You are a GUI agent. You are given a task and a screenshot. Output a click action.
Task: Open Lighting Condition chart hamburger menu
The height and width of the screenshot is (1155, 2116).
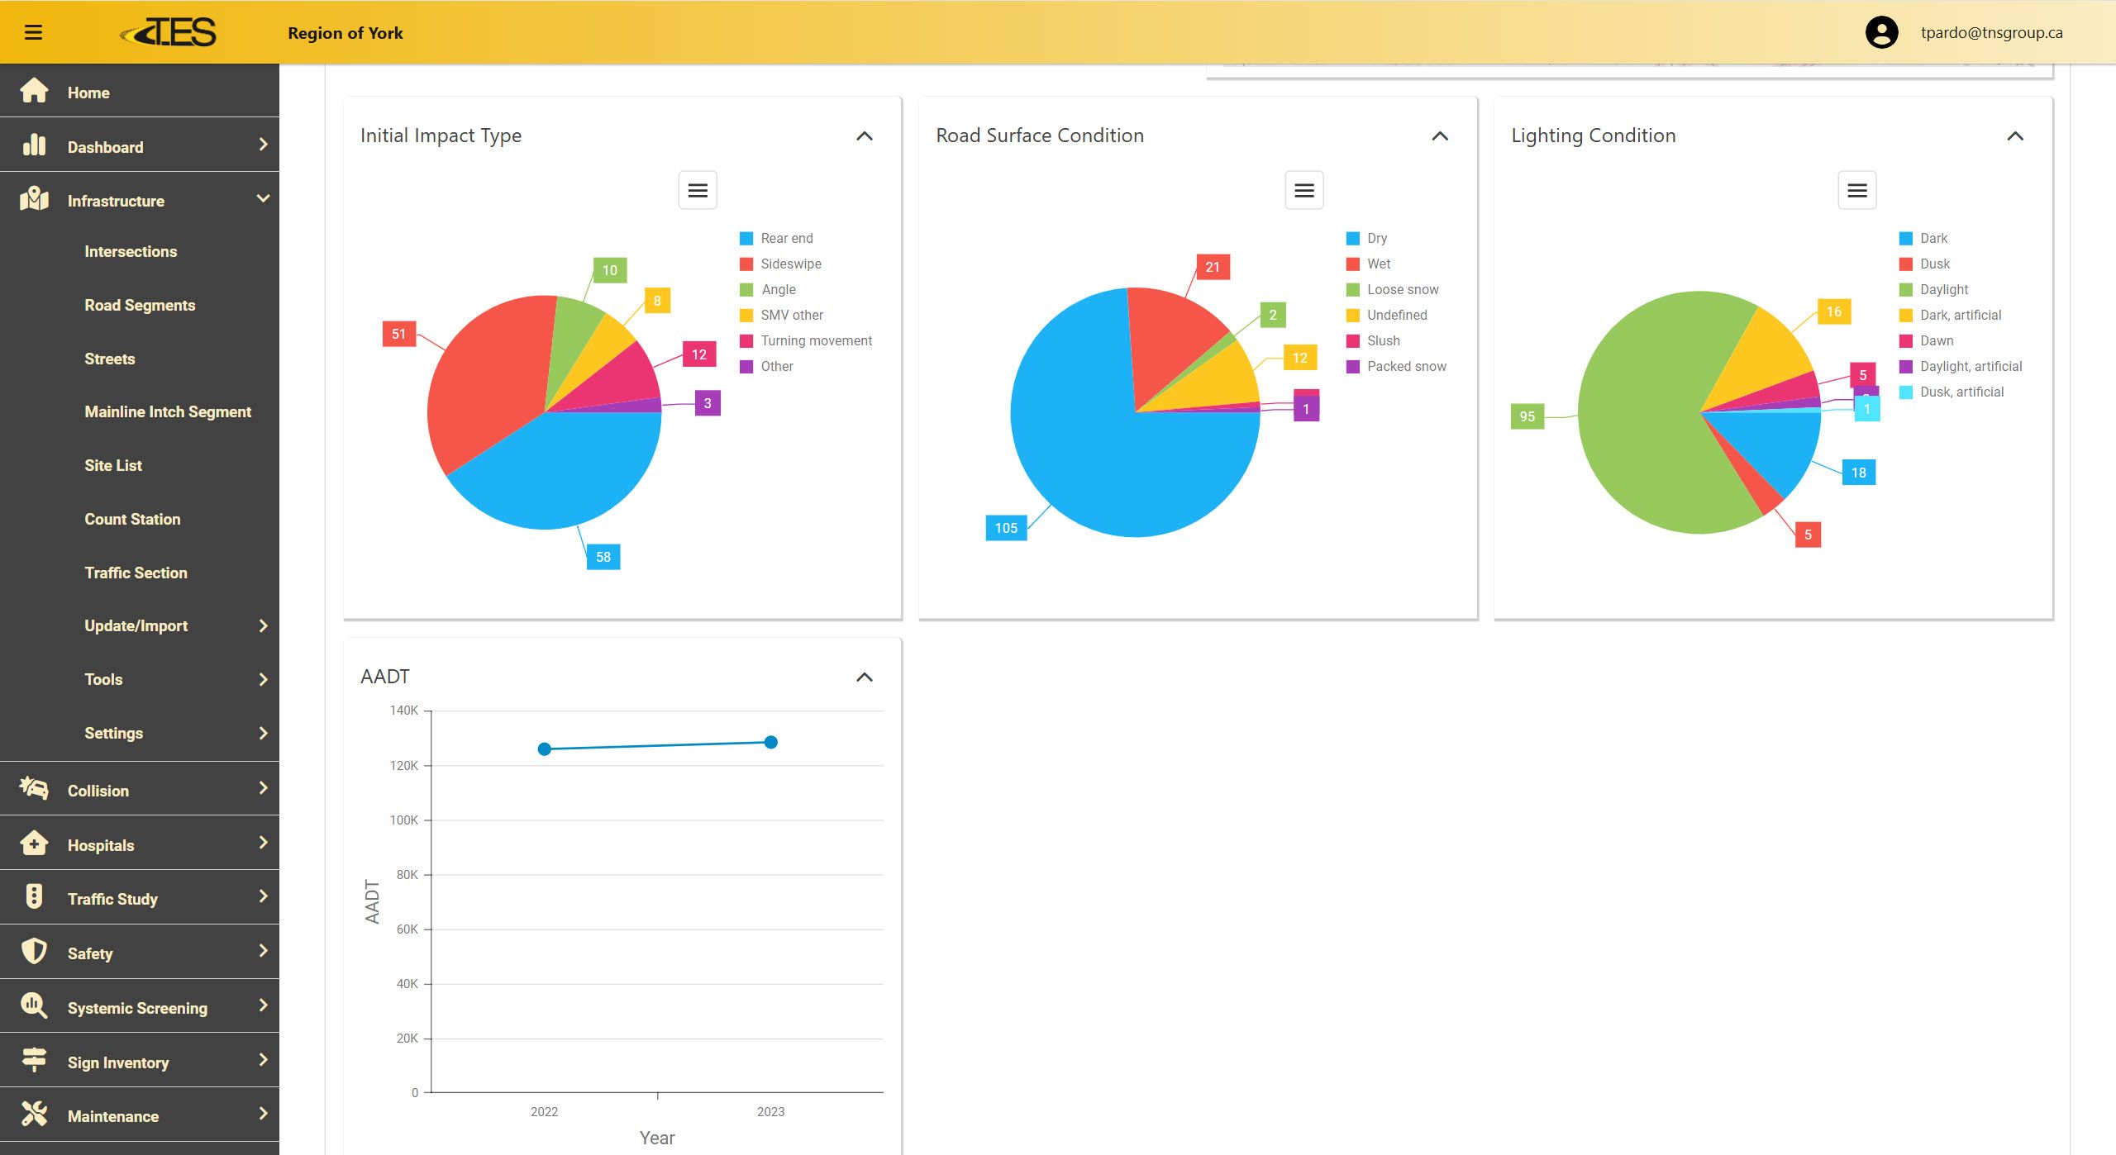[x=1856, y=191]
